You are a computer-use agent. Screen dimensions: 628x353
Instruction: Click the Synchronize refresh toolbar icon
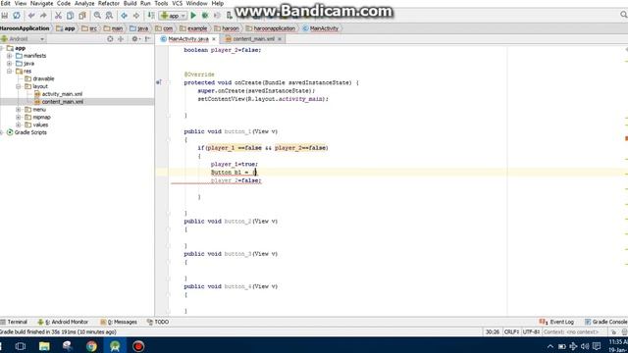[17, 16]
